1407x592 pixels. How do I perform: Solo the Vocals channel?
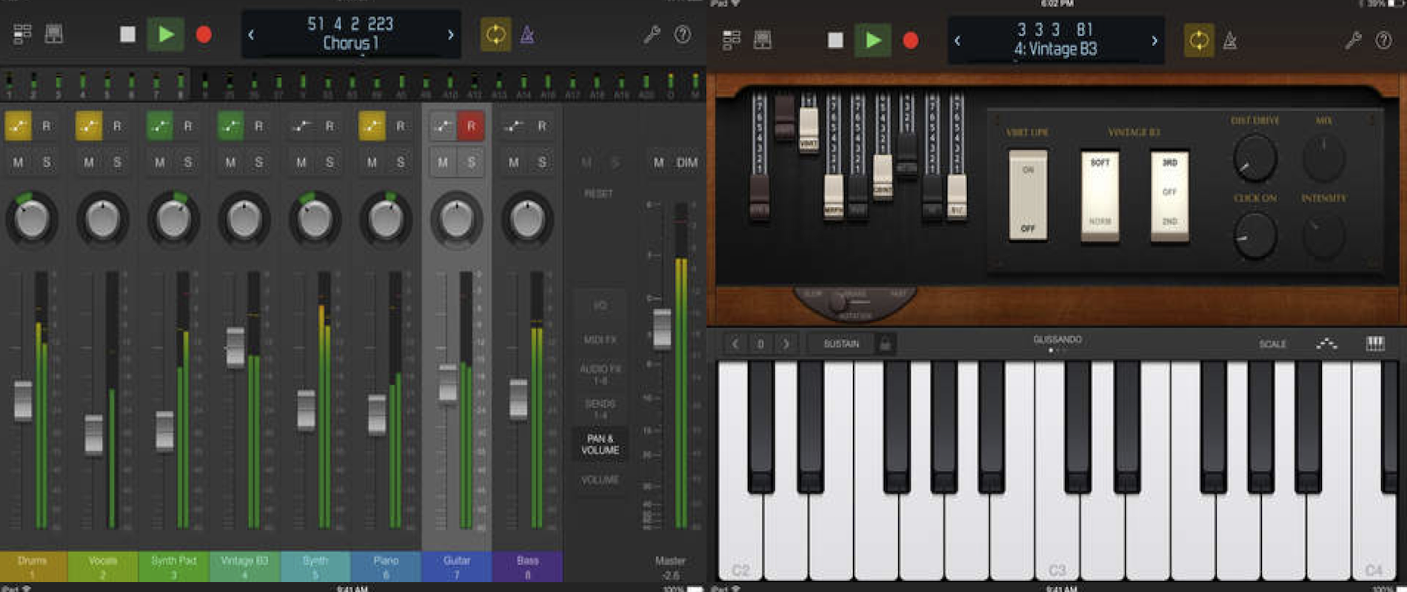pyautogui.click(x=117, y=162)
